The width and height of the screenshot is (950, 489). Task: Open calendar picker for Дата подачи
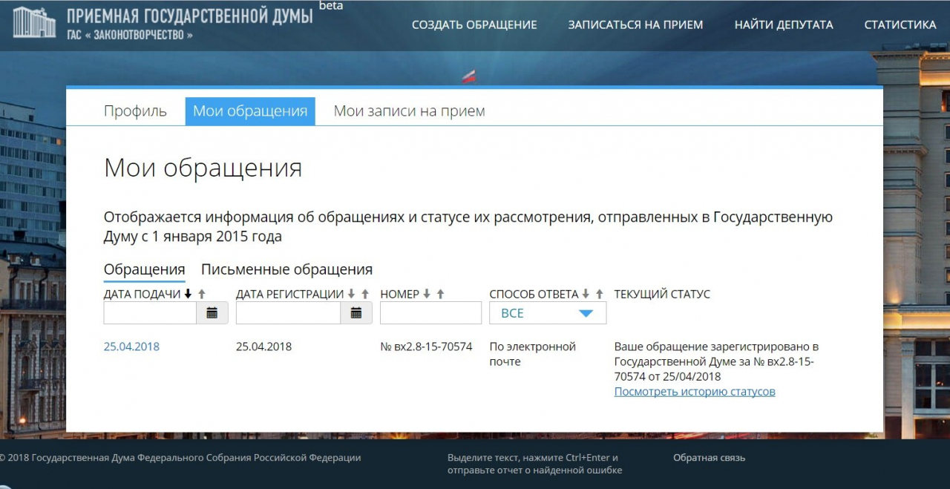[212, 313]
